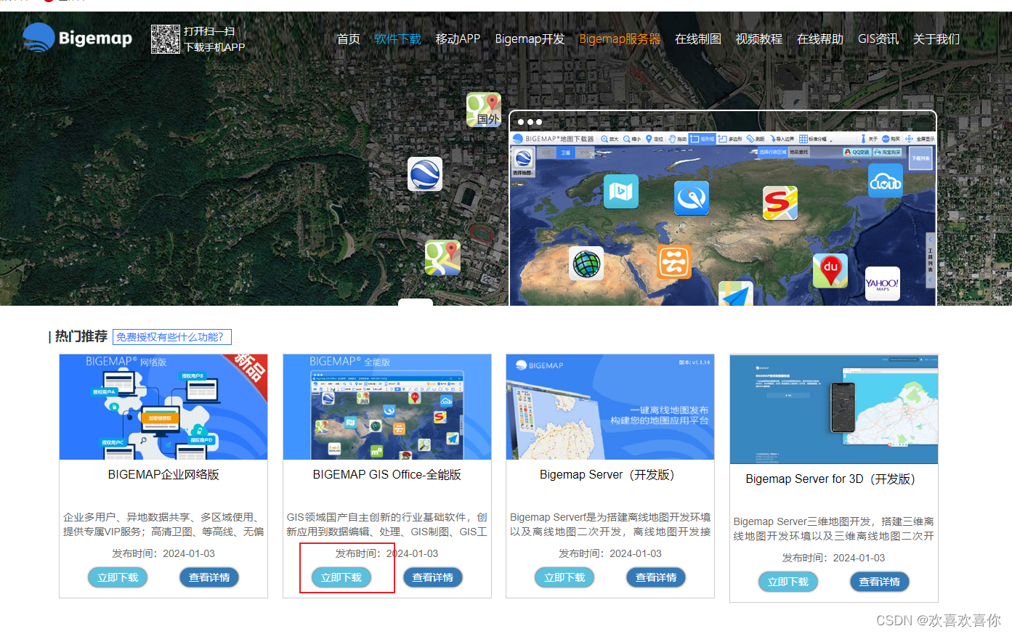Click the 放大 zoom-in tool in the banner toolbar
The width and height of the screenshot is (1012, 634).
[x=610, y=139]
